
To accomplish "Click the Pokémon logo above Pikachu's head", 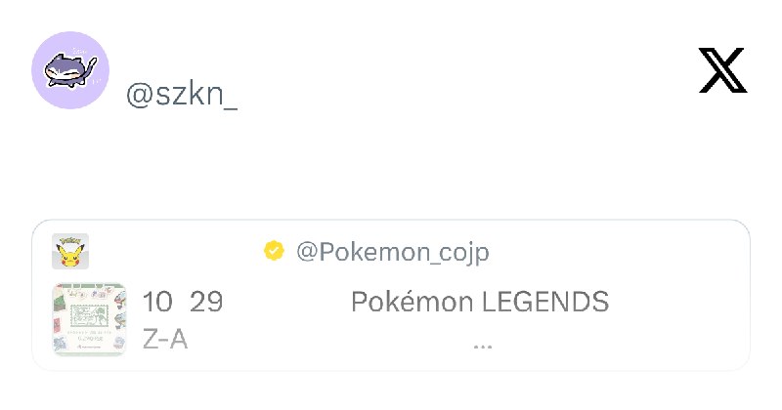I will coord(70,240).
